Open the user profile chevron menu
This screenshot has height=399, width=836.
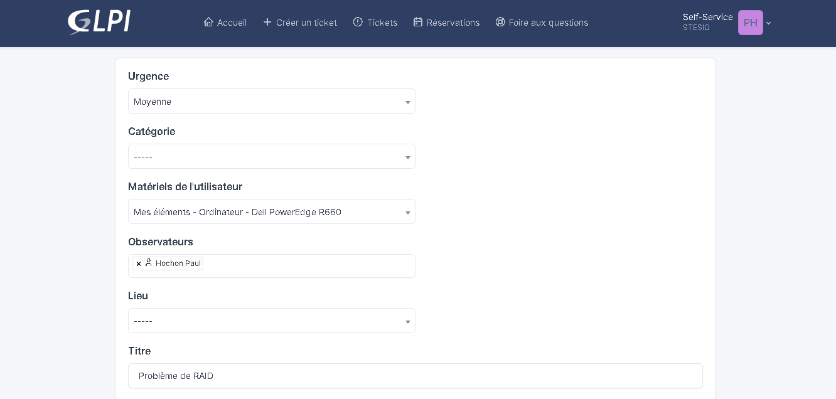tap(769, 23)
